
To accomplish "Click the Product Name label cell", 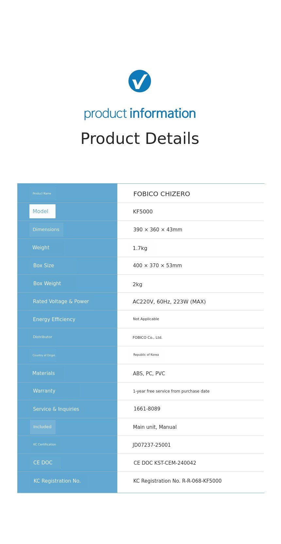I will coord(42,194).
